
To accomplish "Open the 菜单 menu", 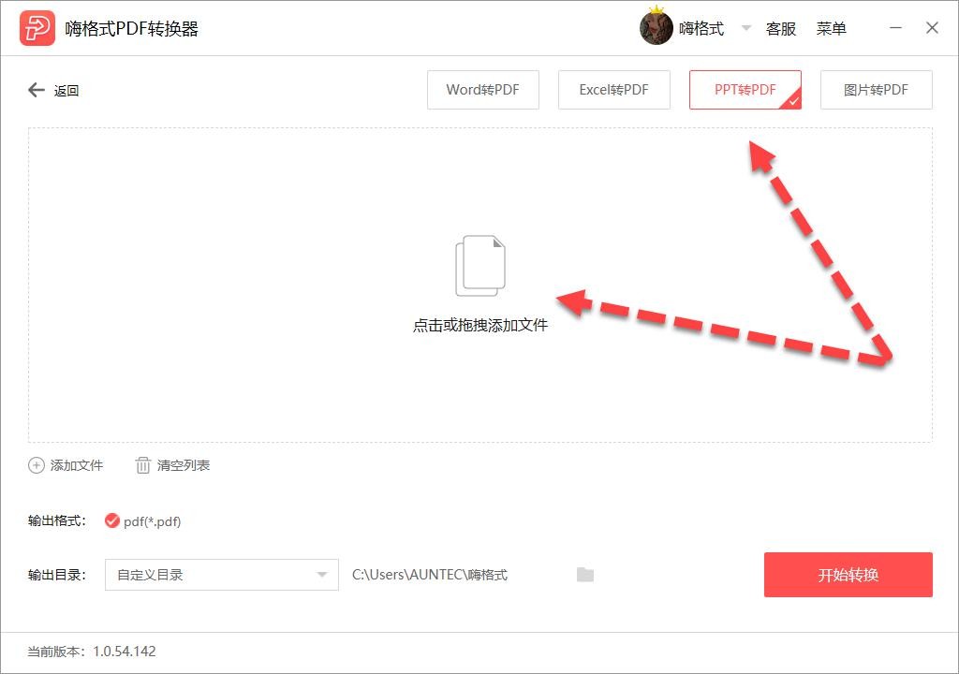I will (832, 29).
